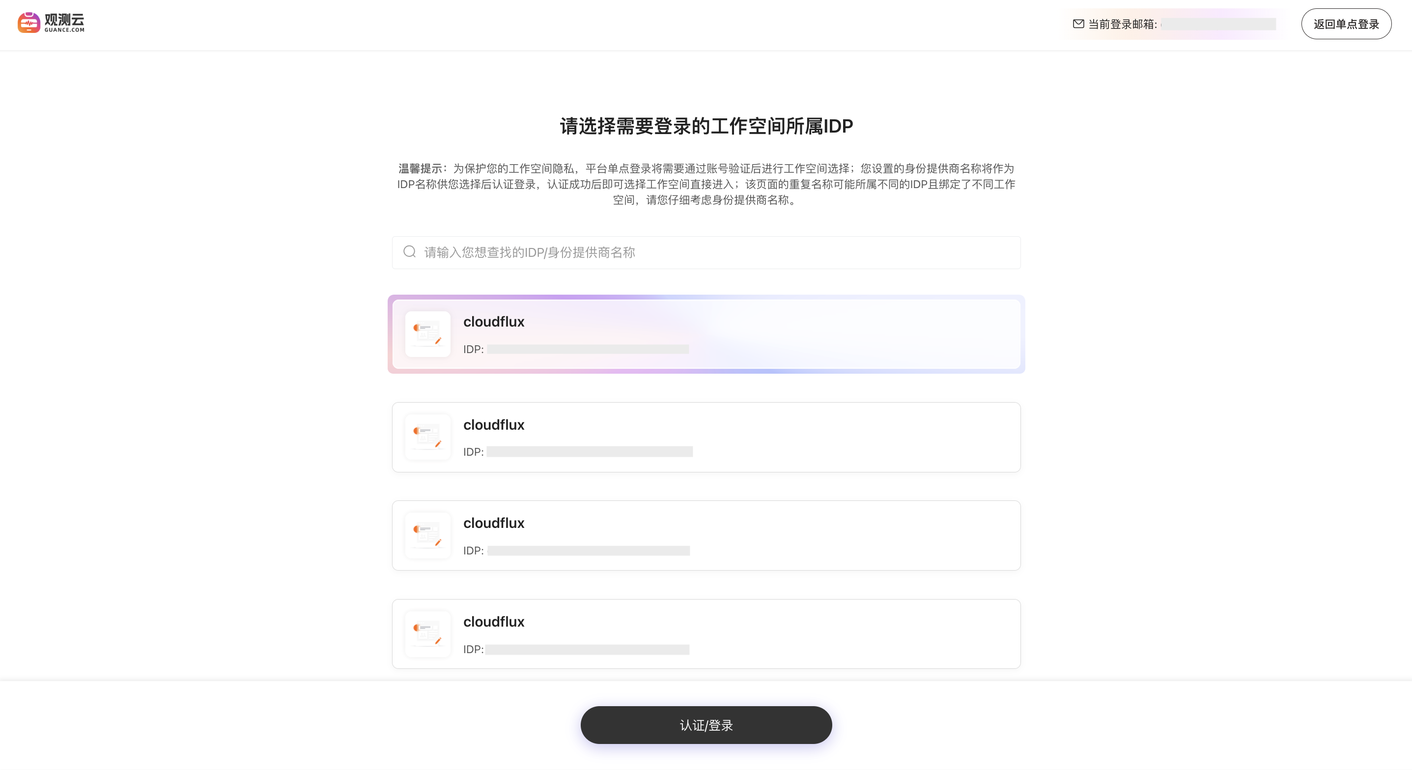Select the fourth cloudflux IDP card
The image size is (1412, 770).
(706, 634)
